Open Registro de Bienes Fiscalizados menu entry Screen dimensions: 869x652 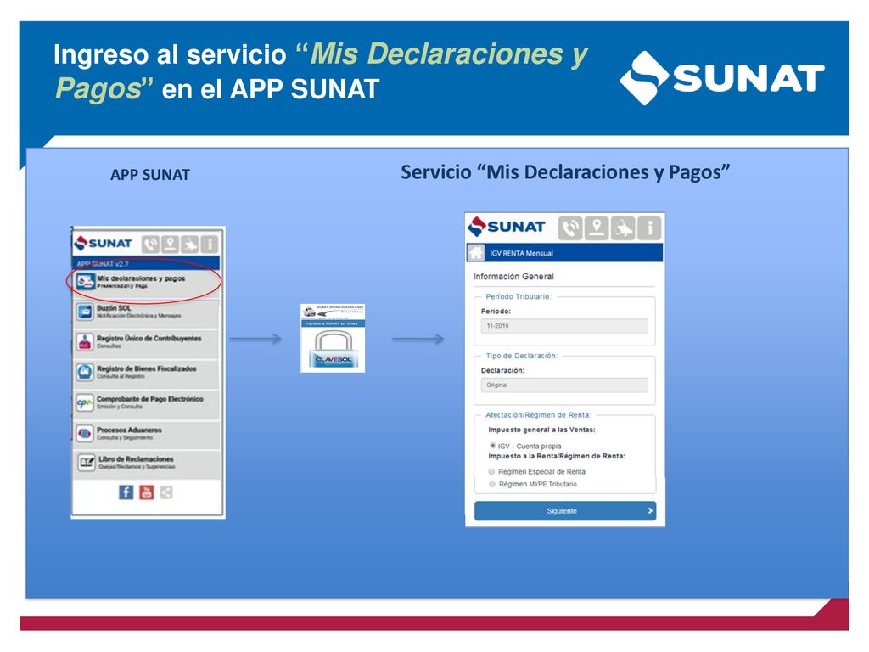click(146, 374)
